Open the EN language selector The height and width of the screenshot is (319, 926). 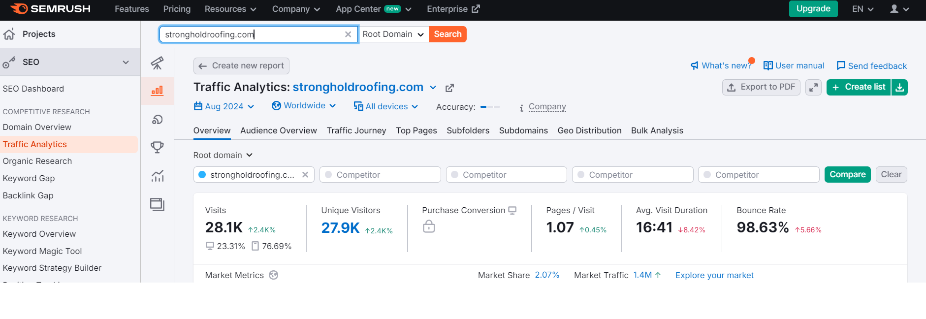pyautogui.click(x=862, y=9)
